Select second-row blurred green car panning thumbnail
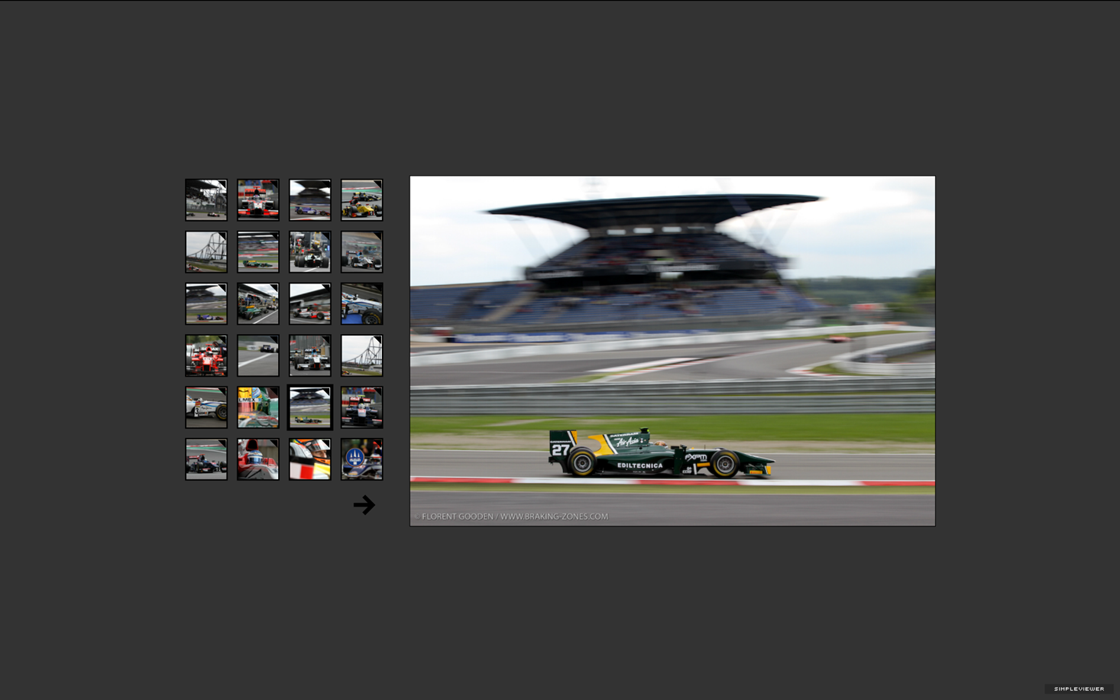This screenshot has width=1120, height=700. (258, 252)
